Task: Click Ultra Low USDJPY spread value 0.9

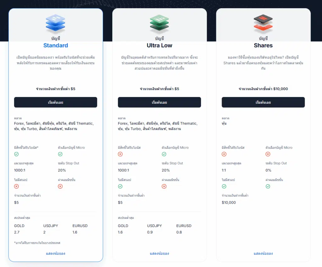Action: point(150,232)
